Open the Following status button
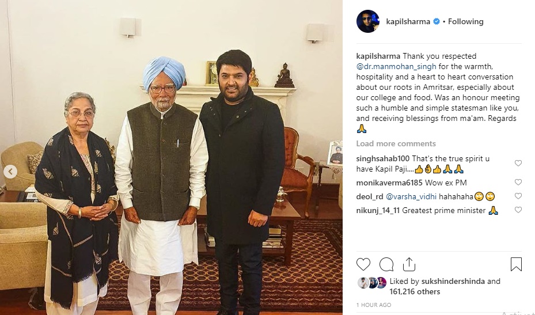Viewport: 535px width, 315px height. point(465,21)
